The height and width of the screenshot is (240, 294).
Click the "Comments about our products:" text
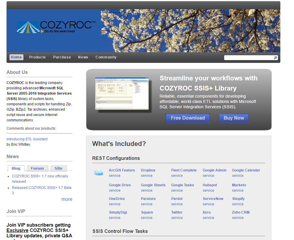pos(31,128)
